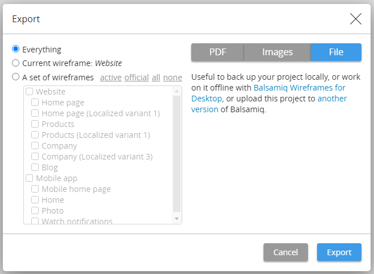
Task: Check the Website wireframe group checkbox
Action: [x=30, y=92]
